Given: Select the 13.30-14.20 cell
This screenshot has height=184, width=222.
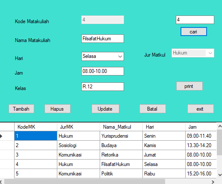Looking at the screenshot, I should 201,145.
